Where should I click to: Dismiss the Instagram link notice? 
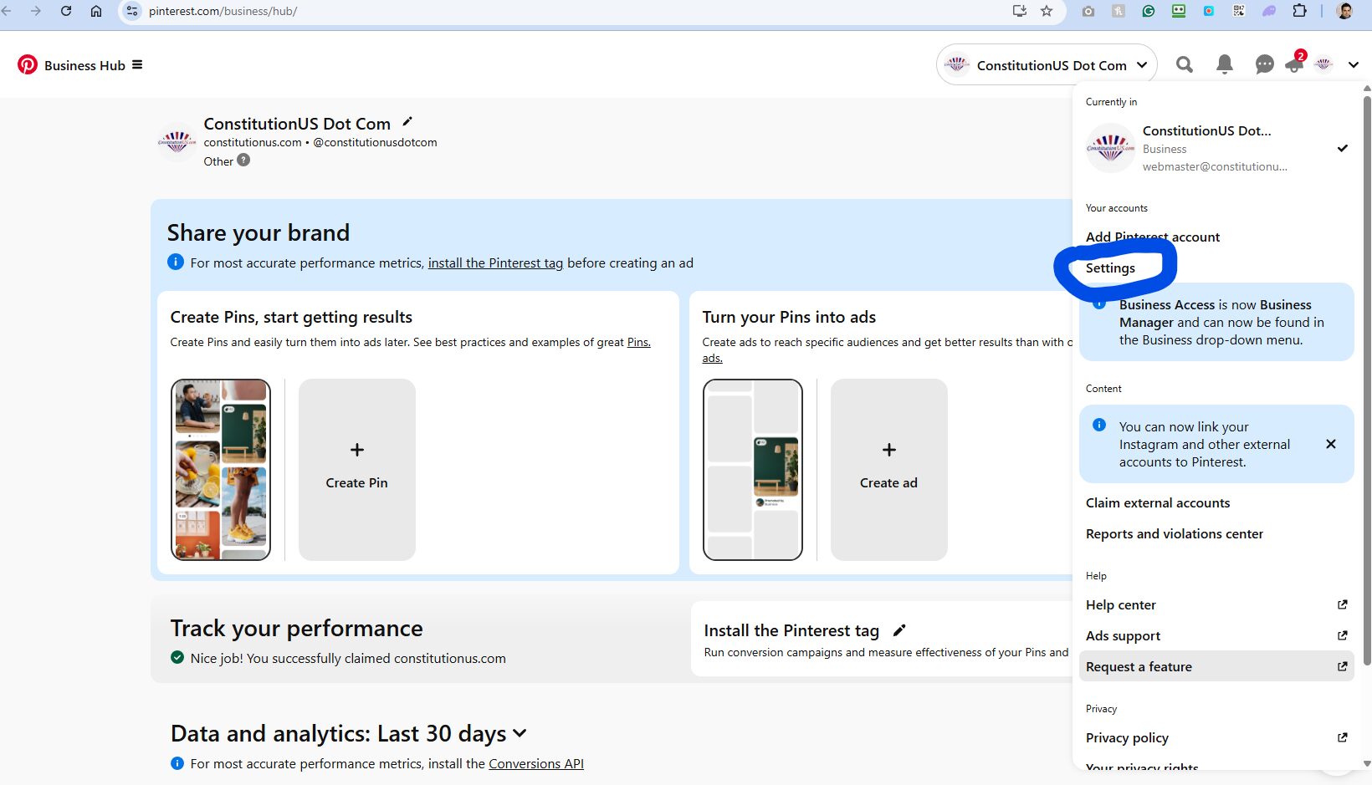click(x=1330, y=444)
